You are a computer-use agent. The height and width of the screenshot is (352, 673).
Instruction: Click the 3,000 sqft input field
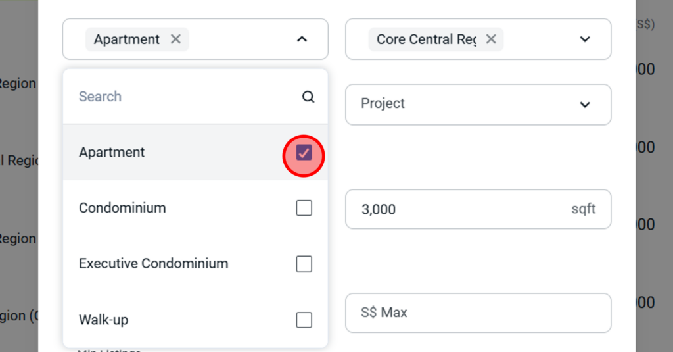pos(460,209)
